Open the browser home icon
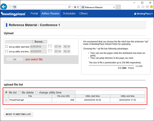 [x=139, y=7]
